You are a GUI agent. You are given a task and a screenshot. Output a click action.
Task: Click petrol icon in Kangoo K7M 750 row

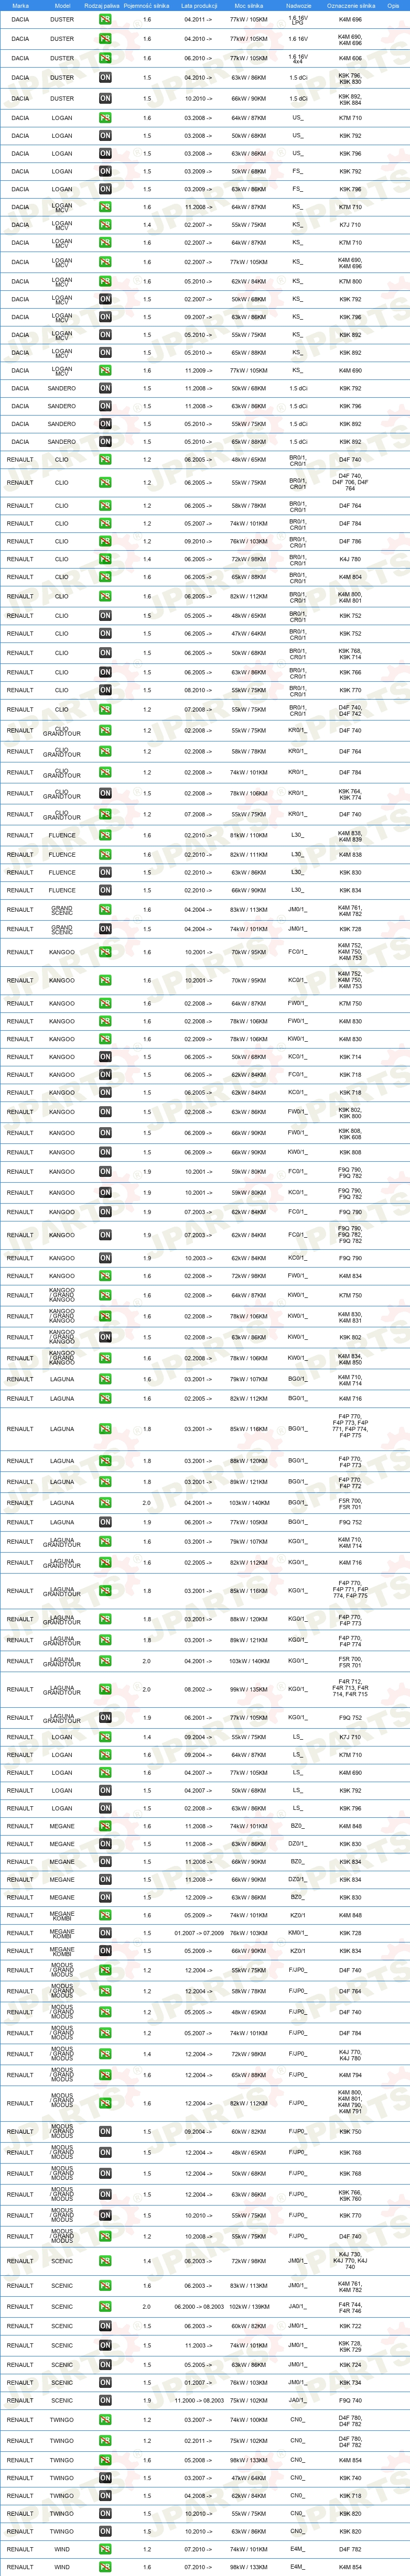[105, 1003]
